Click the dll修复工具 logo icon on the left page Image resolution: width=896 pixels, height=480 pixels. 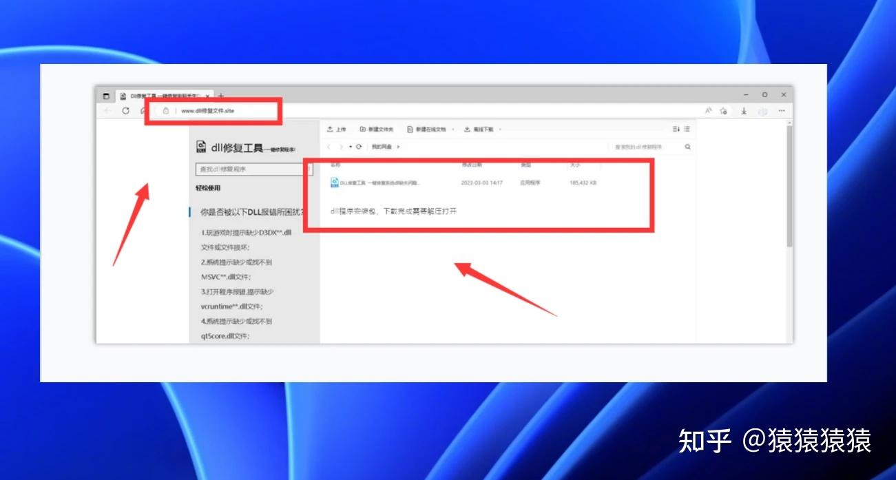pyautogui.click(x=201, y=145)
